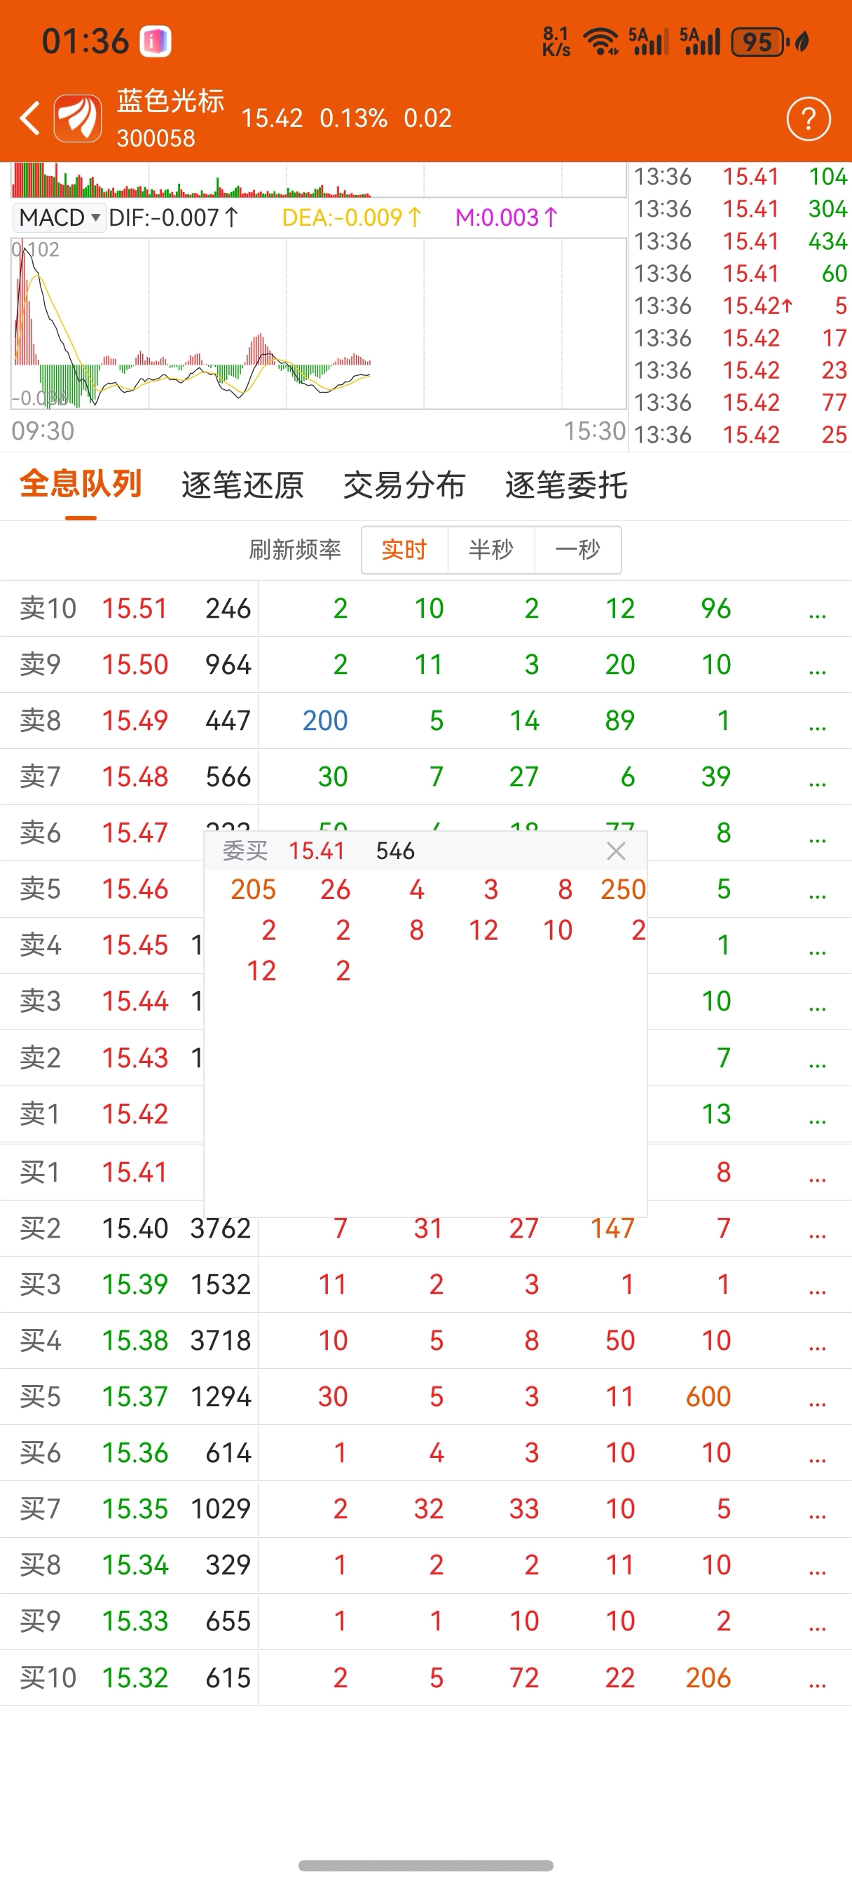Tap the stock code 300058

pos(156,138)
